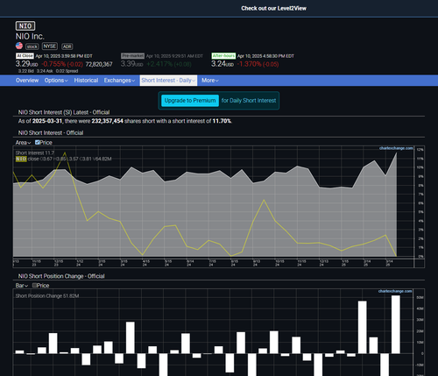Open Area chart type dropdown

(x=23, y=143)
